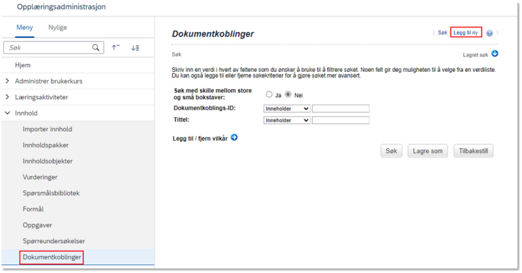Click the Lagre som button
Screen dimensions: 522x273
(x=427, y=151)
